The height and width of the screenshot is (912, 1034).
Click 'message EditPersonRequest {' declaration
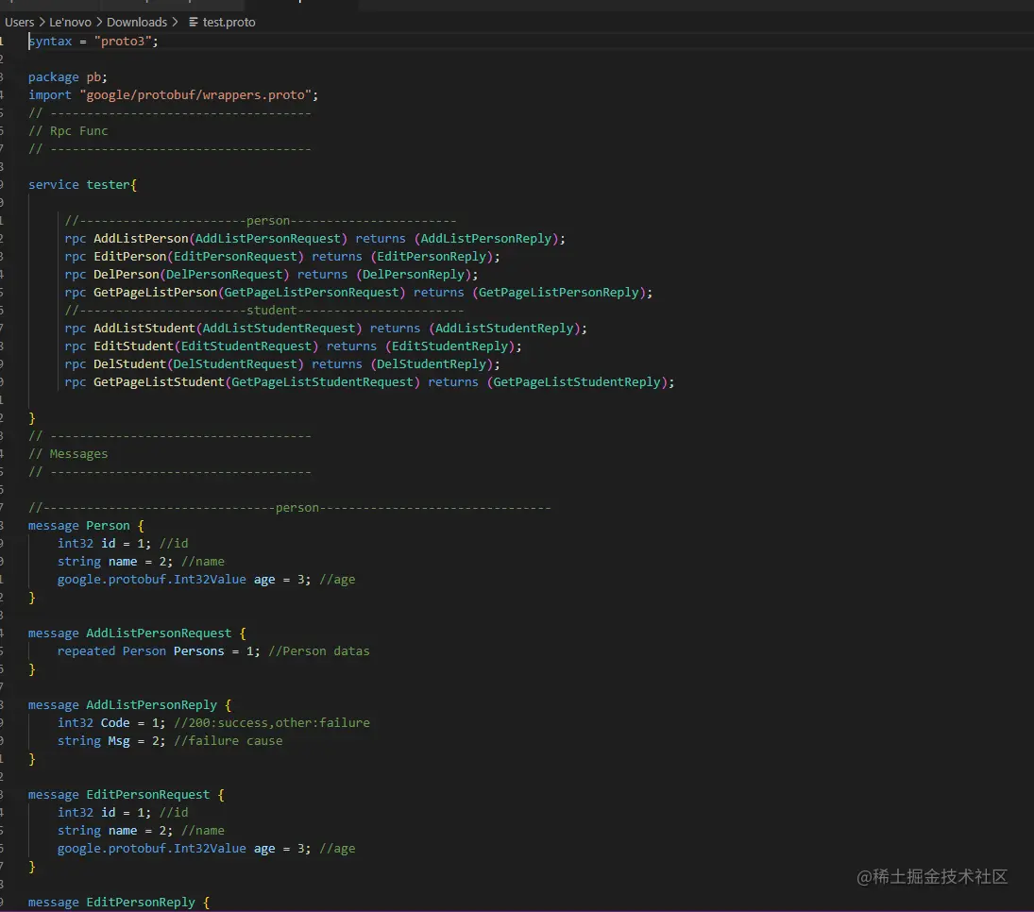(x=126, y=795)
